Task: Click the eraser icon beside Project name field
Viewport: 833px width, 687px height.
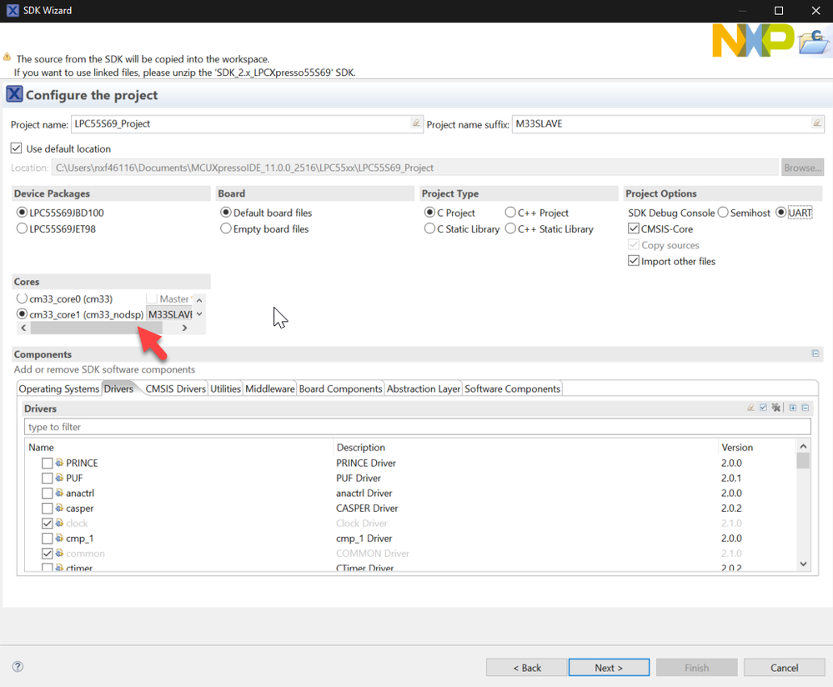Action: [416, 123]
